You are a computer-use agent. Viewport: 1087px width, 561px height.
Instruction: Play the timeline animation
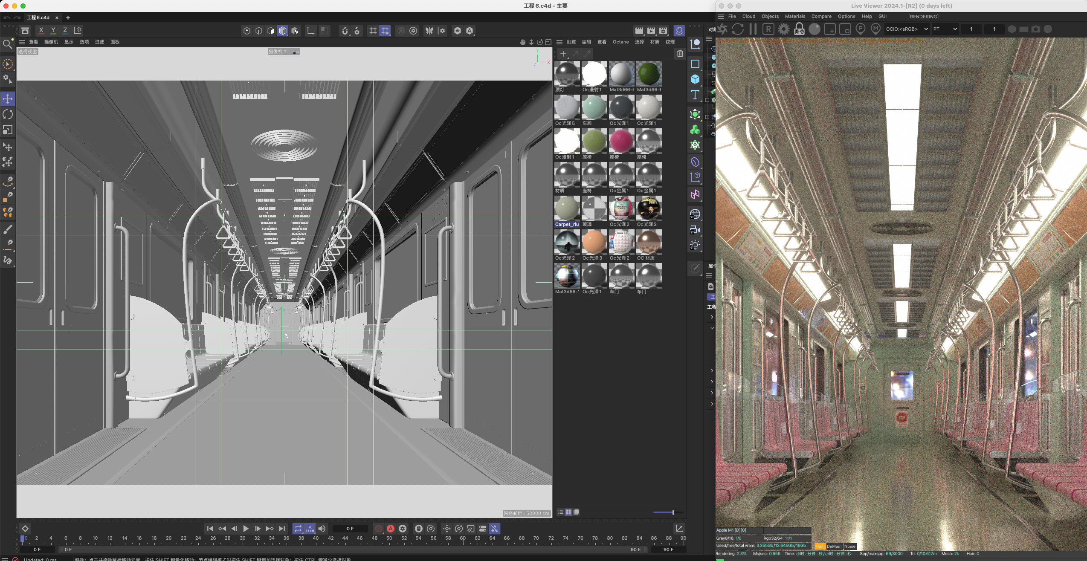(x=246, y=529)
